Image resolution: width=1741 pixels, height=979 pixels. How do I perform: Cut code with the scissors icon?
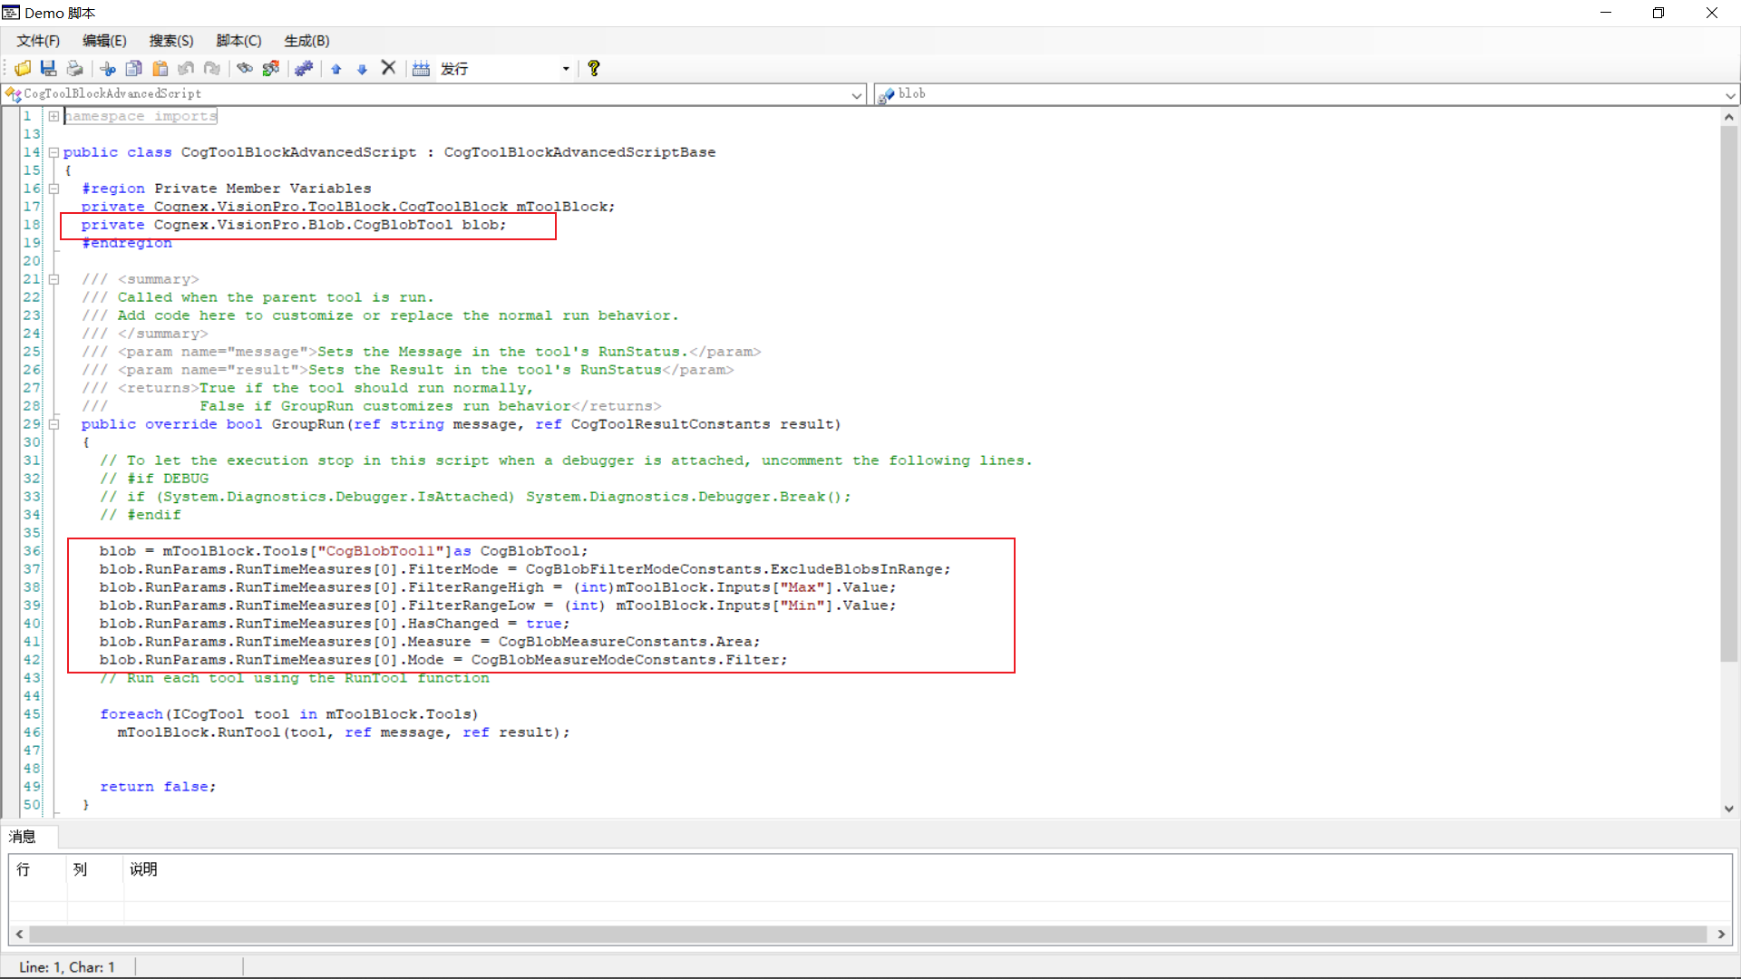coord(108,68)
